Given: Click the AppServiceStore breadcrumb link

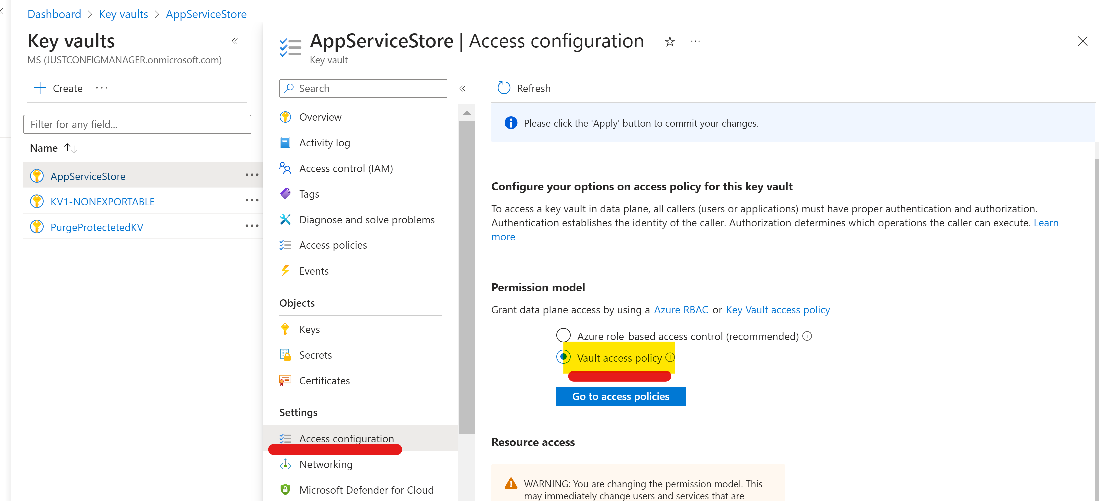Looking at the screenshot, I should [x=206, y=14].
